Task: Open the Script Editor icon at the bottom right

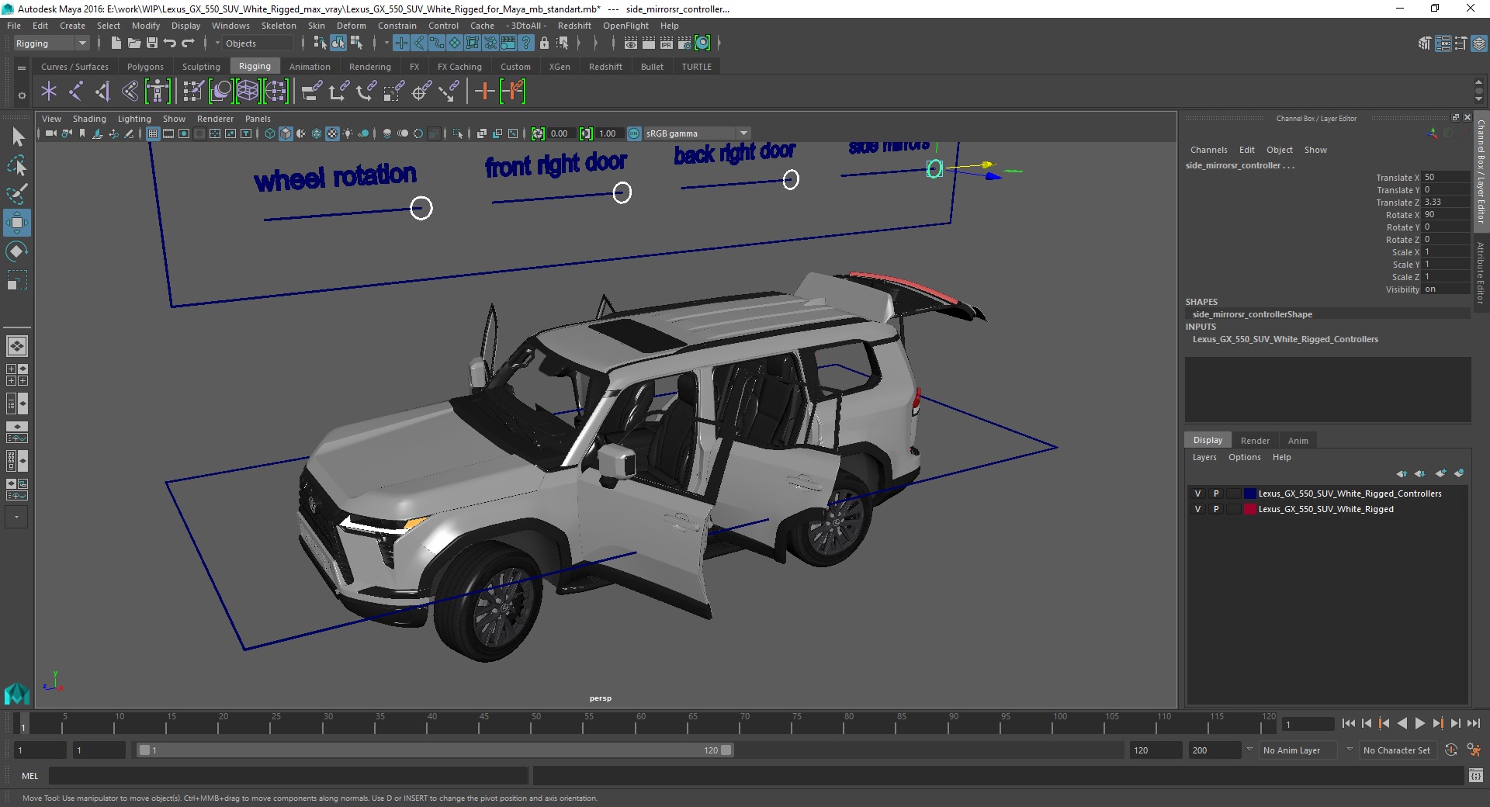Action: click(x=1476, y=775)
